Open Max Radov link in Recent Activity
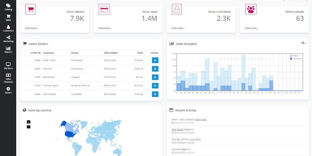 click(x=178, y=129)
